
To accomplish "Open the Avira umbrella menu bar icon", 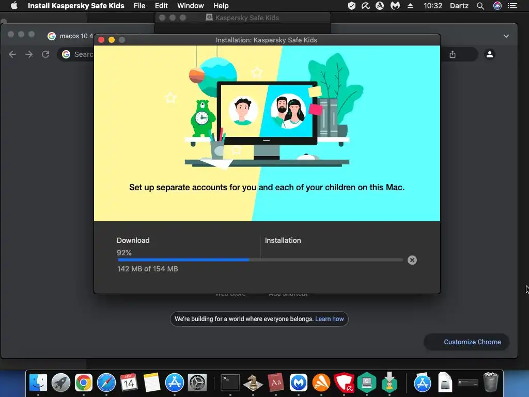I will 366,6.
